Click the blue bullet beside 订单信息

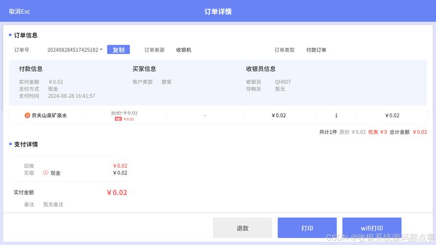tap(10, 35)
